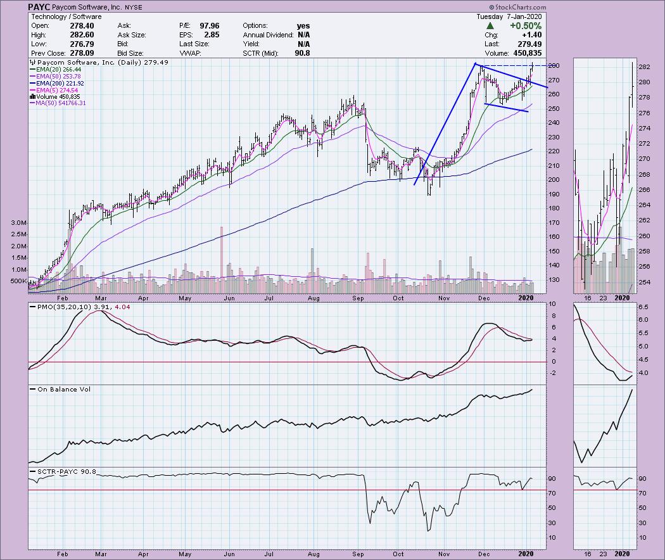This screenshot has height=560, width=665.
Task: Select the PAYC ticker symbol in the title
Action: click(x=39, y=7)
